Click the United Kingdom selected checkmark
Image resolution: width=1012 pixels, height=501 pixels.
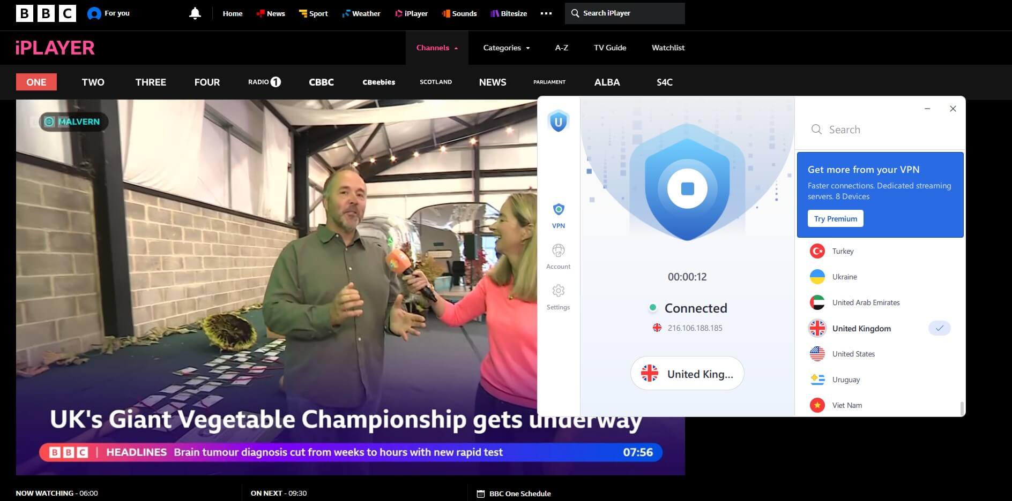point(939,328)
